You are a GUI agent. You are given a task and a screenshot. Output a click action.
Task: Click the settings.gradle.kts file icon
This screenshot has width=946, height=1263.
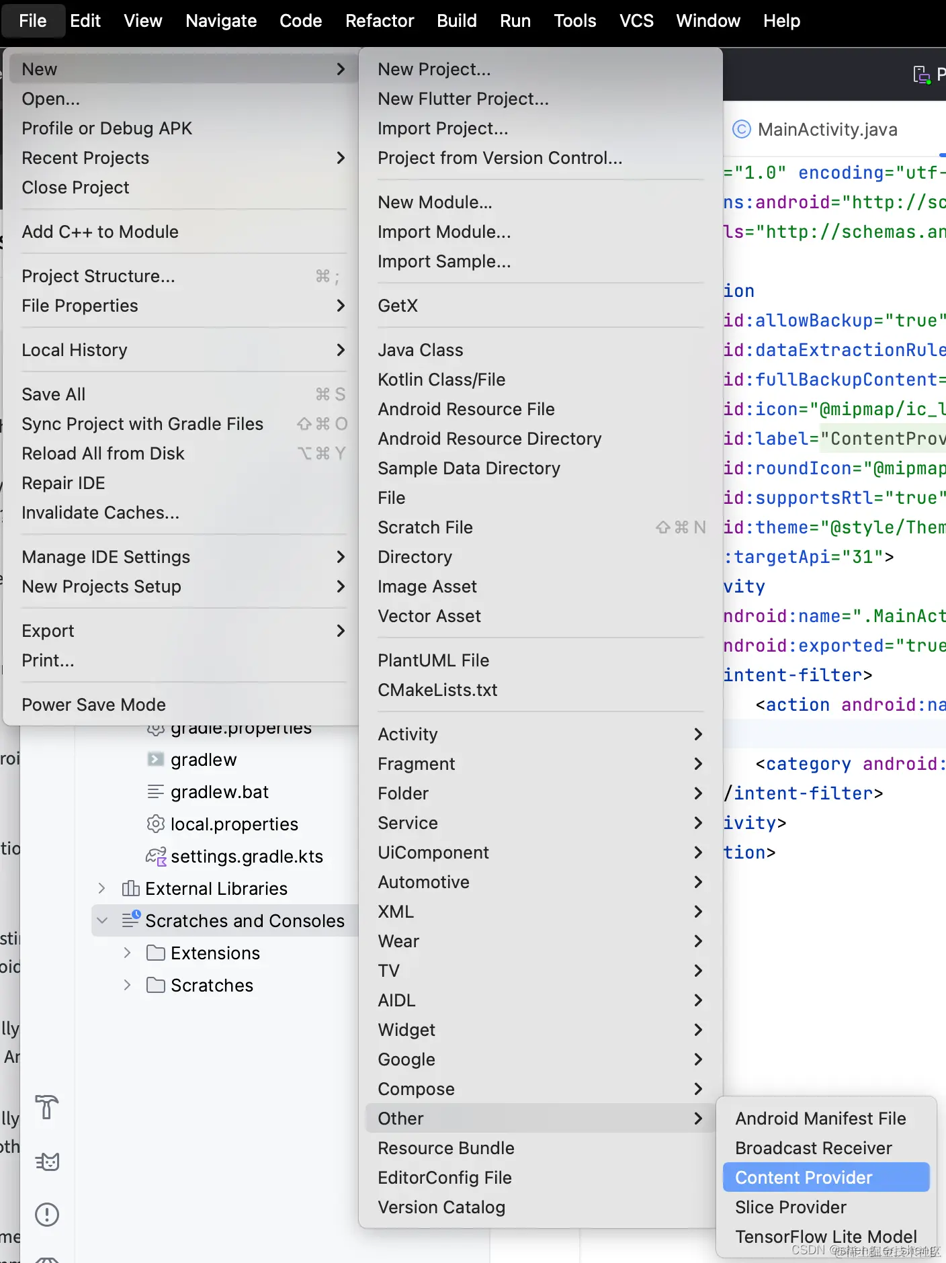coord(156,856)
